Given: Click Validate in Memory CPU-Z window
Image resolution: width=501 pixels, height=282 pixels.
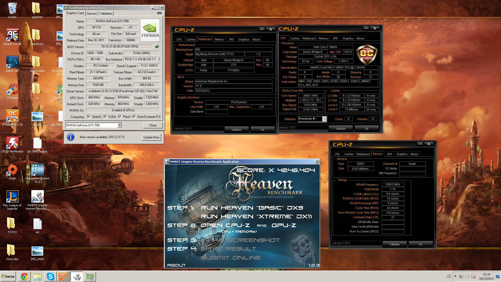Looking at the screenshot, I should pos(395,244).
